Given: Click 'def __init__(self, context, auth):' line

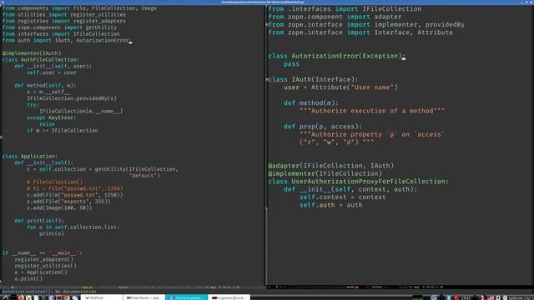Looking at the screenshot, I should pos(350,189).
